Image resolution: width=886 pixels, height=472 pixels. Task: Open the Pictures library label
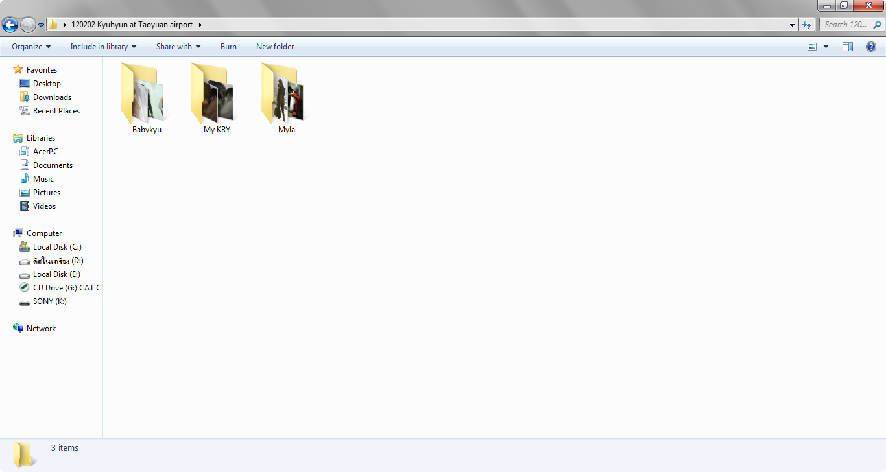47,193
